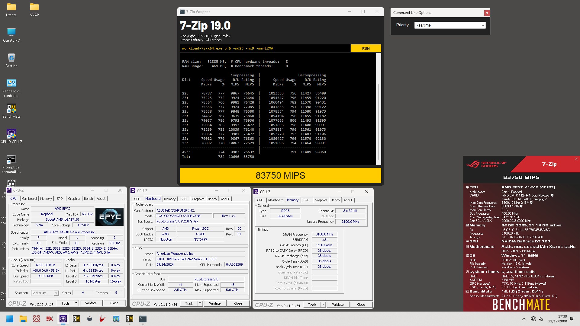
Task: Click the RUN button in 7-Zip Wrapper
Action: 366,48
